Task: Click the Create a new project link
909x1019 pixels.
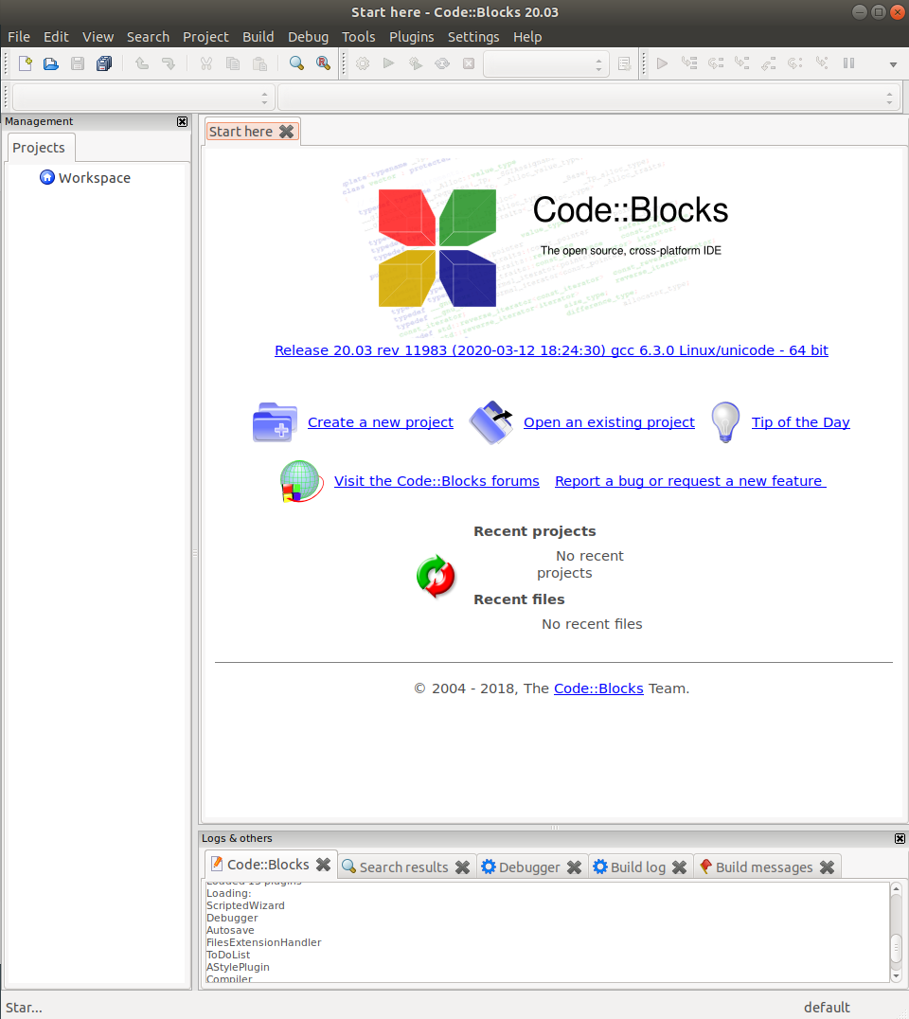Action: [x=380, y=422]
